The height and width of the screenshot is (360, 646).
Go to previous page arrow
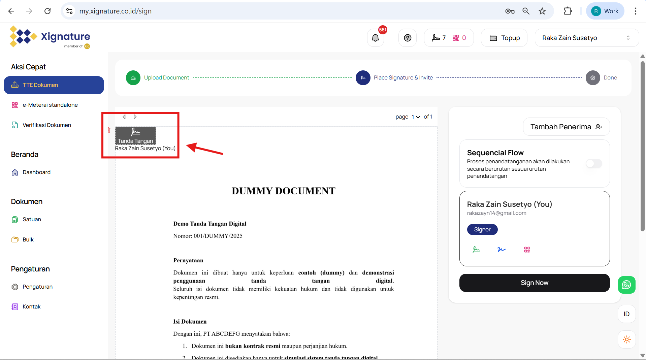point(124,117)
